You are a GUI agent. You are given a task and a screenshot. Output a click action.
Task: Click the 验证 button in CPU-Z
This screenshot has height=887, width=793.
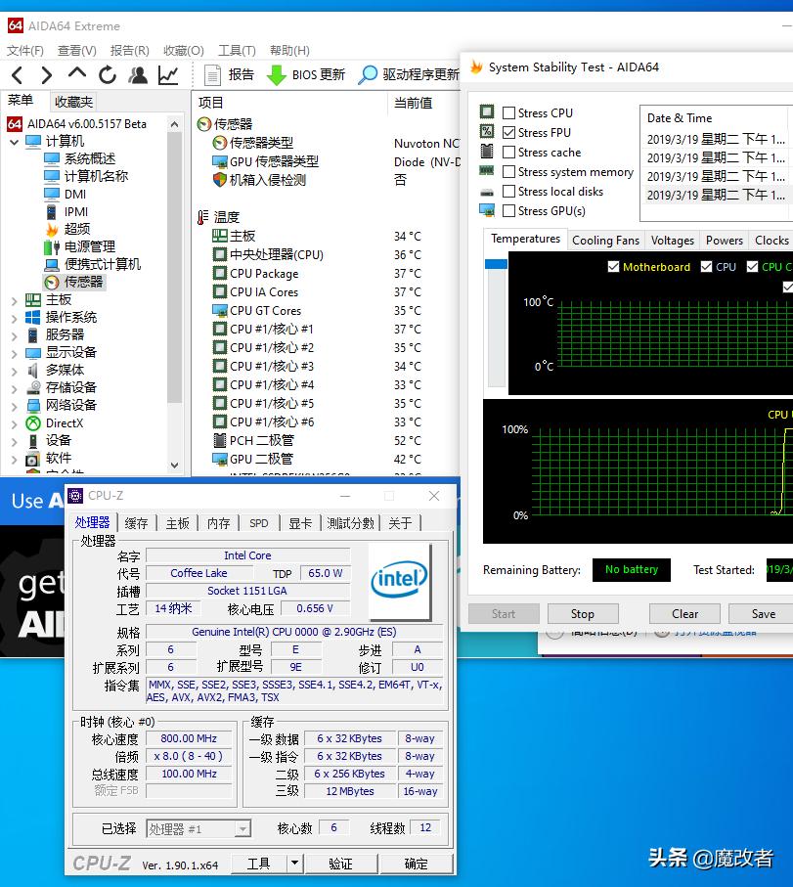(340, 863)
